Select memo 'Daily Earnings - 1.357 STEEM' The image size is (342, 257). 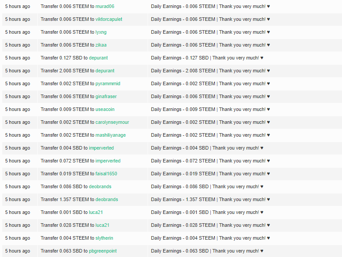pyautogui.click(x=183, y=199)
